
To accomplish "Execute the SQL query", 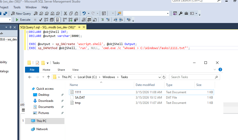I will (x=23, y=20).
